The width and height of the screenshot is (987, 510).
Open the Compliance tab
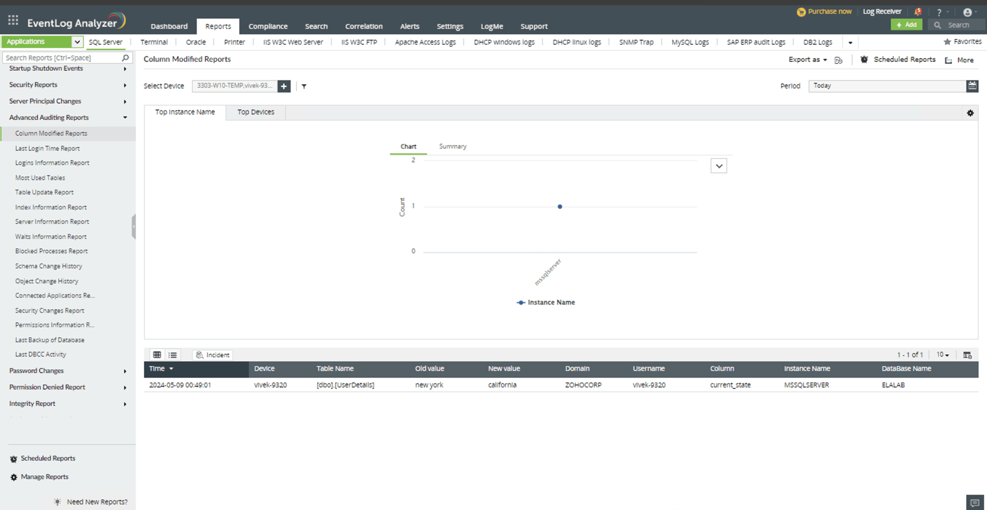point(268,26)
